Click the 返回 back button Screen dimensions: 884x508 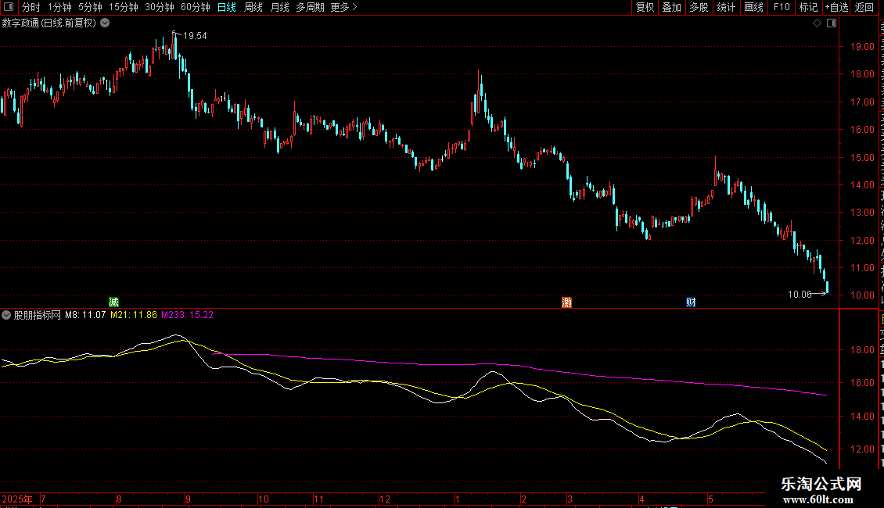click(x=864, y=7)
